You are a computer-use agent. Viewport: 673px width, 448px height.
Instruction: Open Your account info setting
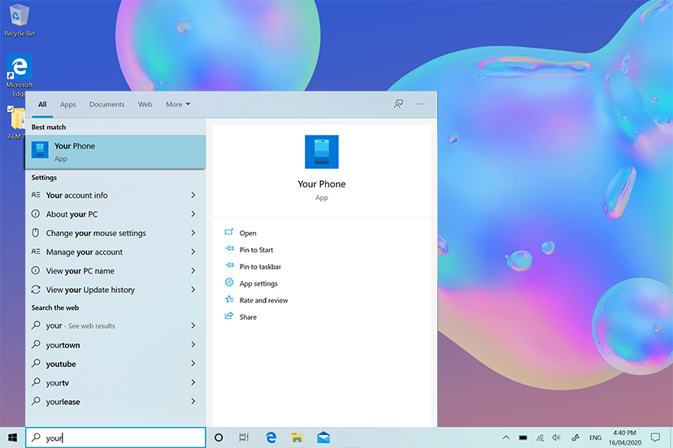[115, 195]
